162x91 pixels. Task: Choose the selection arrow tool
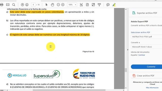click(47, 5)
